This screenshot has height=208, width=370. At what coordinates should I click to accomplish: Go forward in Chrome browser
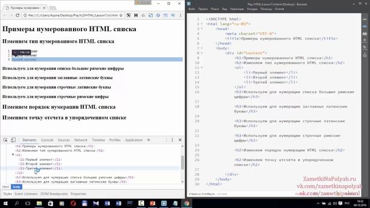pyautogui.click(x=11, y=15)
